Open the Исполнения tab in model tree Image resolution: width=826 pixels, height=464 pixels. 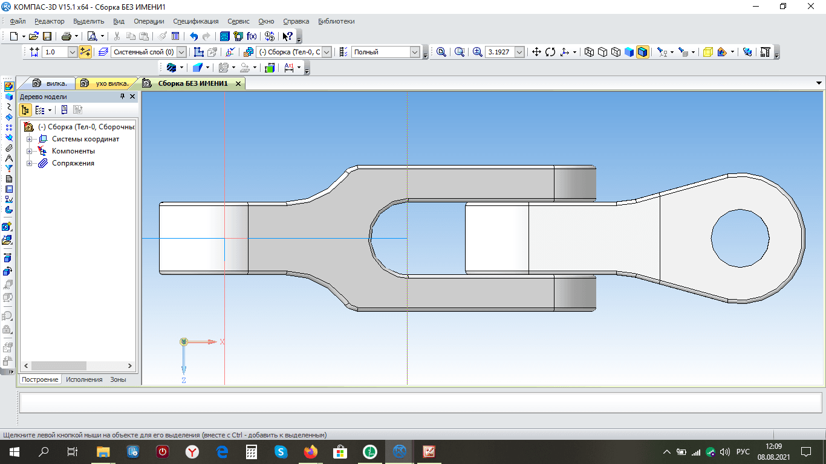pos(84,379)
